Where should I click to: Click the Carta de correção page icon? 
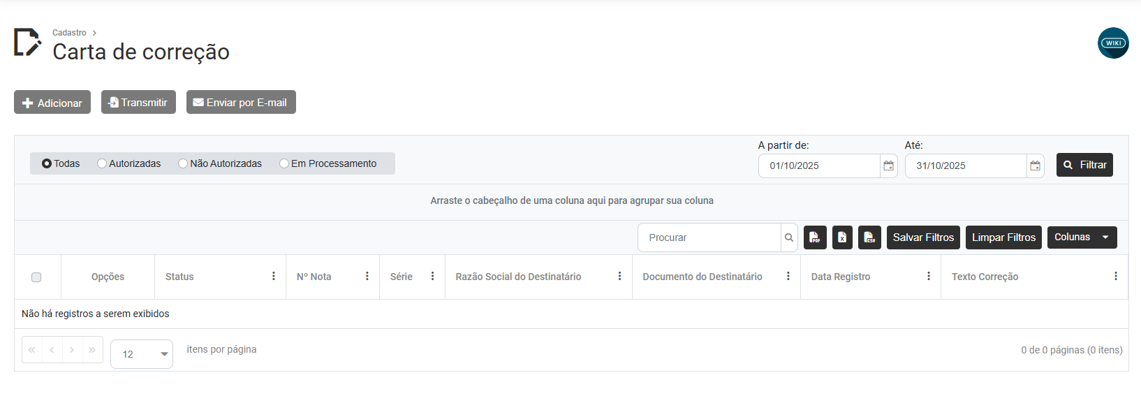pos(28,42)
